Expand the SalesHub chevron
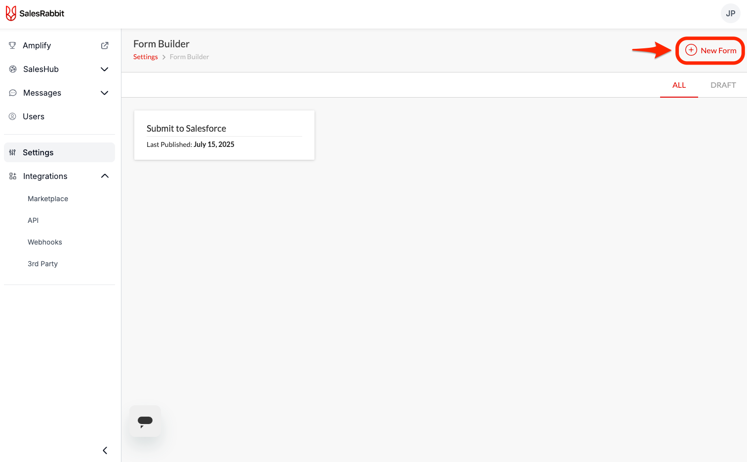Screen dimensions: 747x462 pyautogui.click(x=105, y=69)
